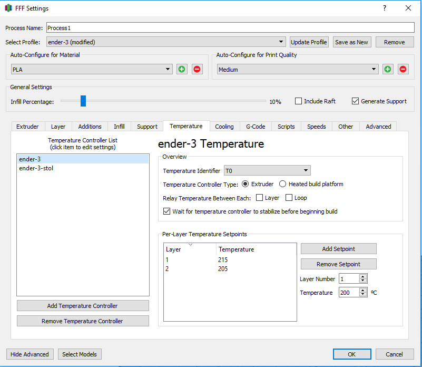Click the Cancel button
This screenshot has height=367, width=422.
395,354
